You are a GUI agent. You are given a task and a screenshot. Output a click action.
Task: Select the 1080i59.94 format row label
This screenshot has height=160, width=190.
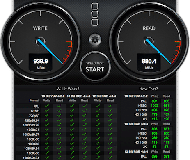(x=32, y=149)
